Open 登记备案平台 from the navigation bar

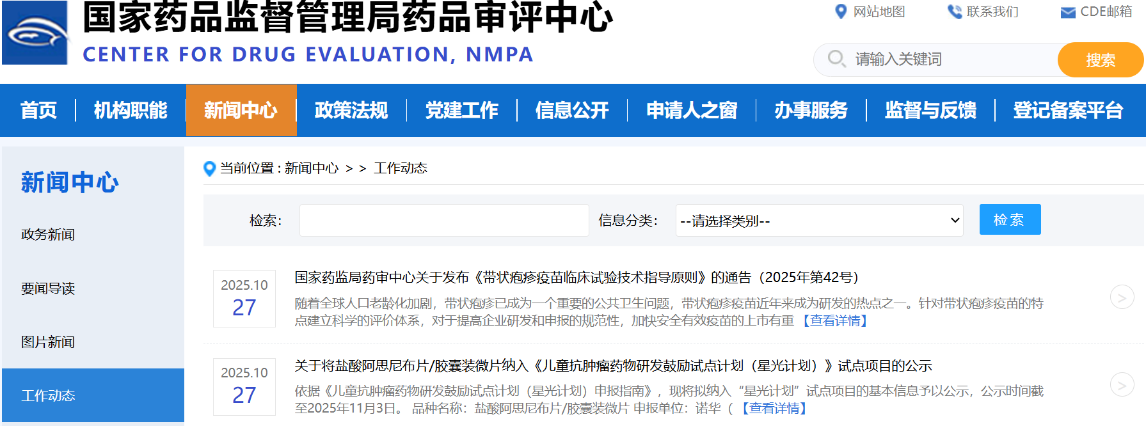tap(1068, 110)
